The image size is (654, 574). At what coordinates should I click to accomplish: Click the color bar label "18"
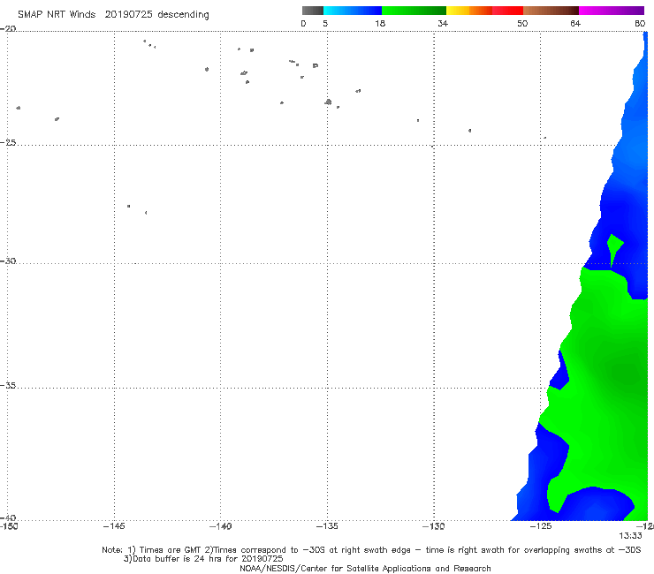coord(380,23)
